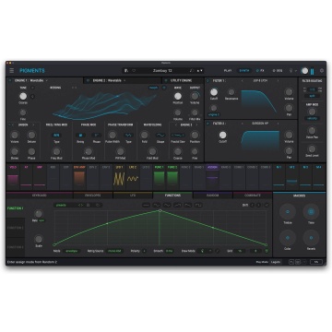Click the icon next to Morph button

coord(164,88)
